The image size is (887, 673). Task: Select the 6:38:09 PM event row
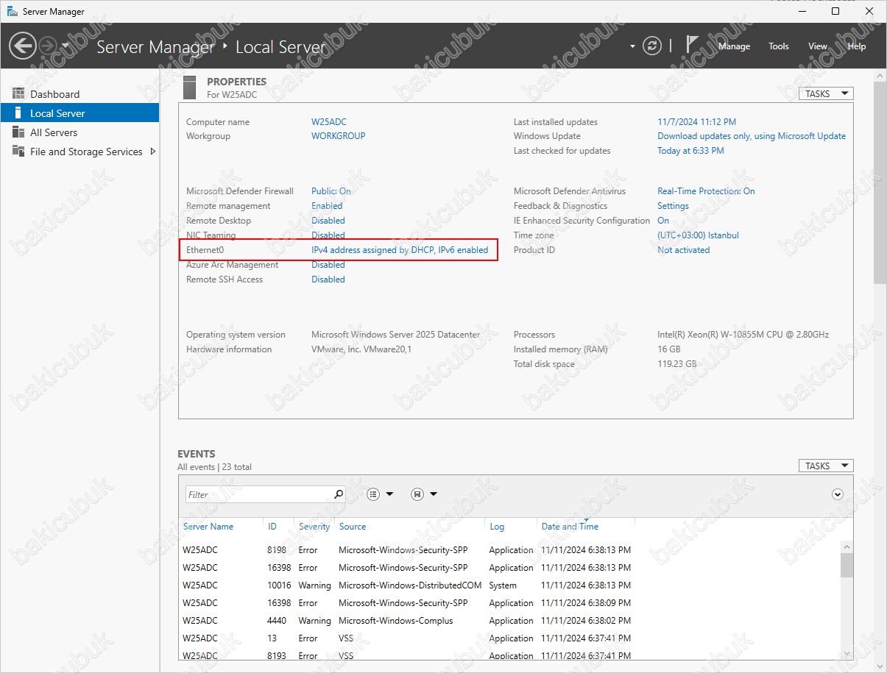tap(509, 603)
